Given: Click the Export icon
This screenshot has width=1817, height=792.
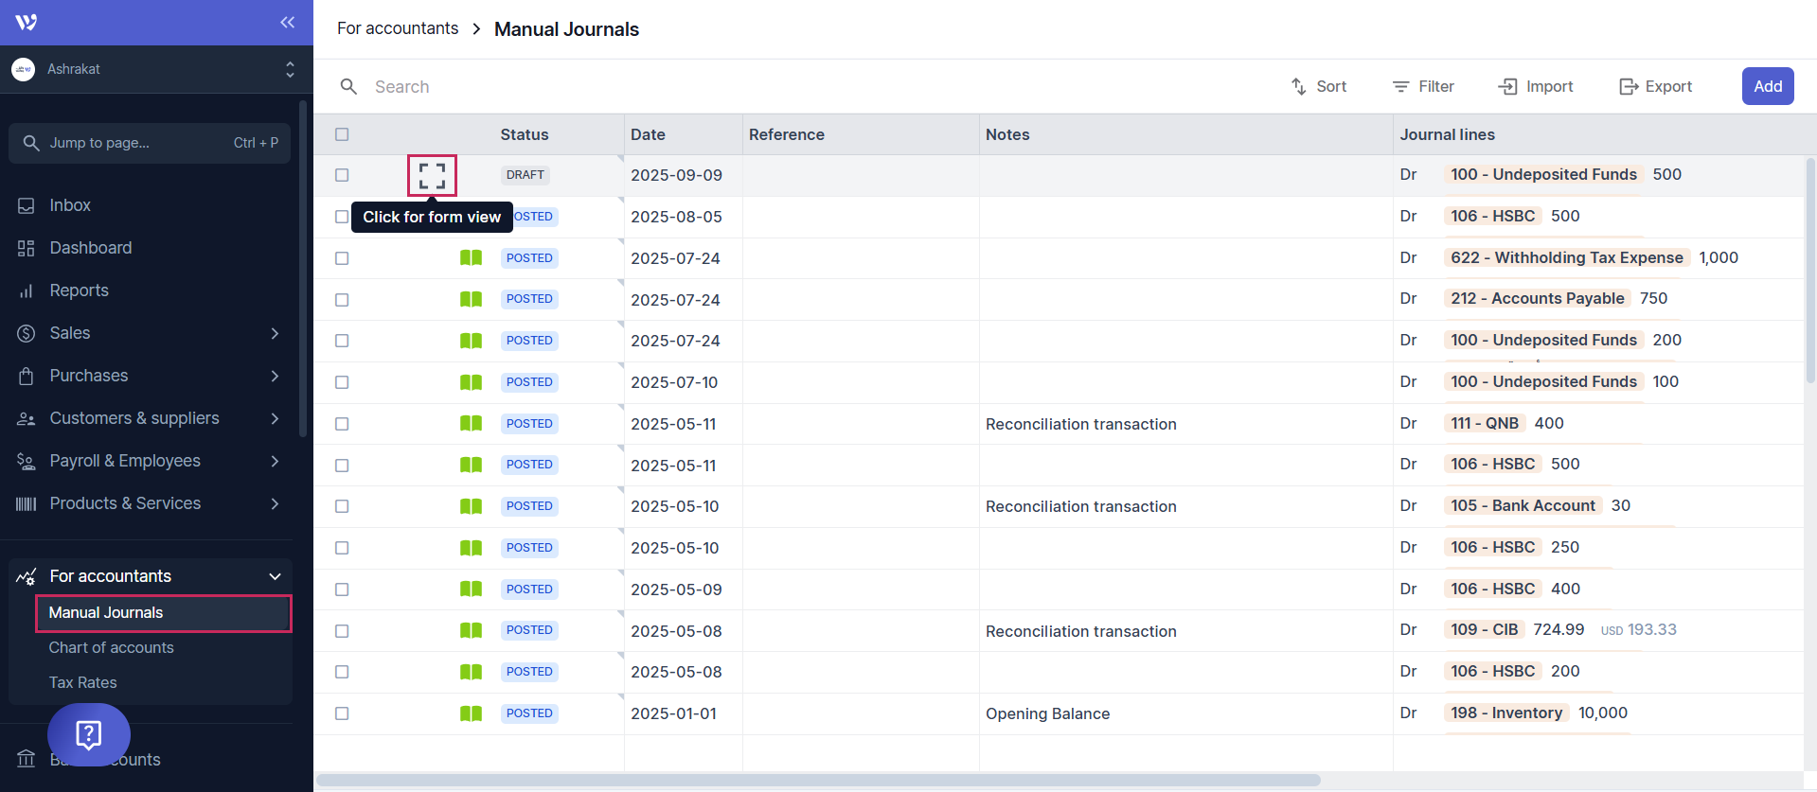Looking at the screenshot, I should pyautogui.click(x=1629, y=87).
